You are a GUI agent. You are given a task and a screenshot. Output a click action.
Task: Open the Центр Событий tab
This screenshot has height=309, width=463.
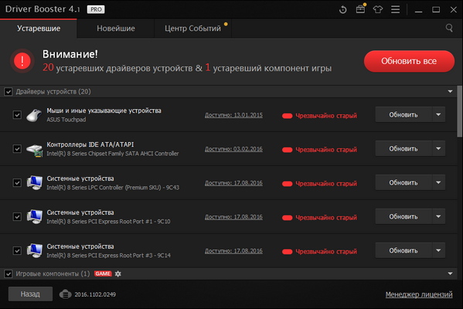192,29
